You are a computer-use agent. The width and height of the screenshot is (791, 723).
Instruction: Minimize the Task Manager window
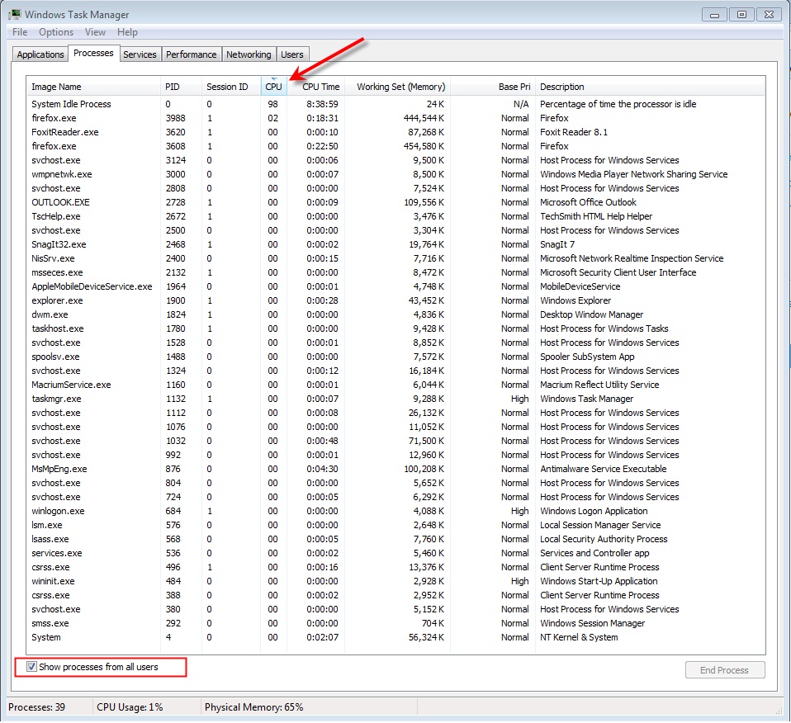714,15
